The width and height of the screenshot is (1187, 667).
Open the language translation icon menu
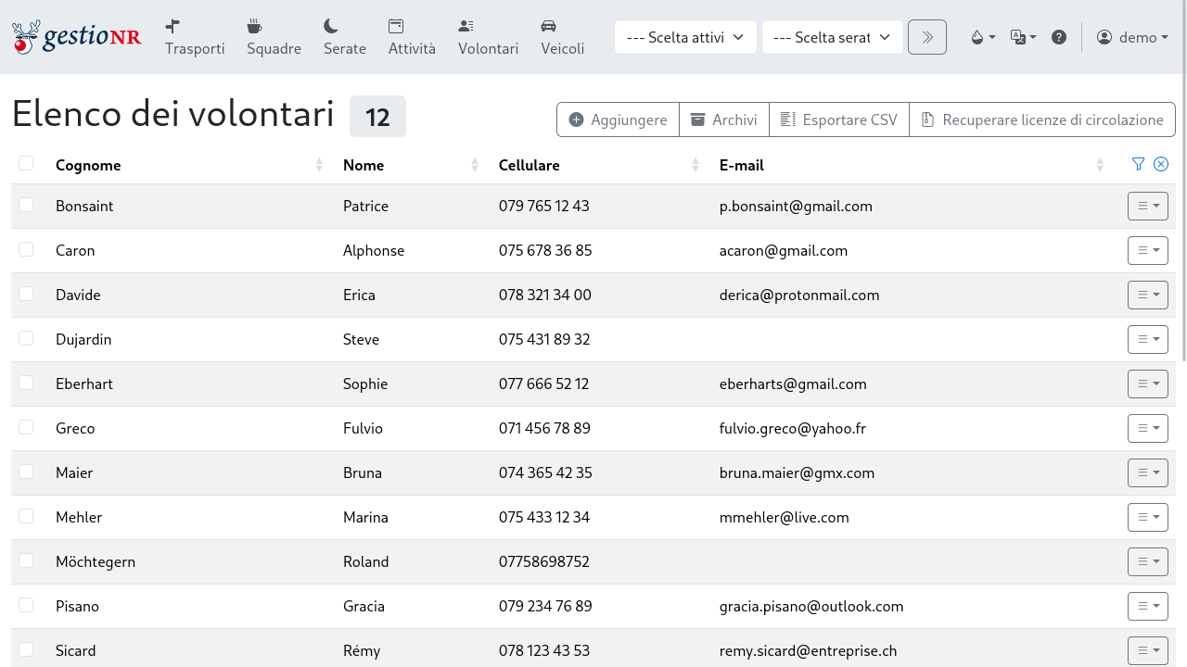(x=1023, y=37)
